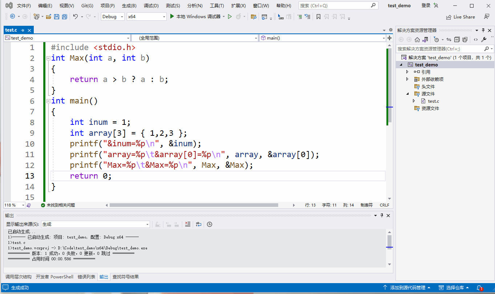Sync with active document icon

pyautogui.click(x=449, y=40)
